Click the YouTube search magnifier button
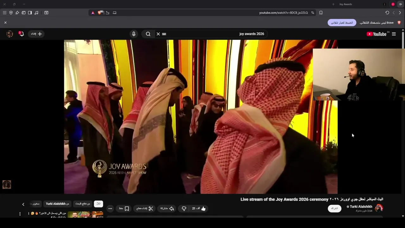The height and width of the screenshot is (228, 405). pyautogui.click(x=148, y=34)
